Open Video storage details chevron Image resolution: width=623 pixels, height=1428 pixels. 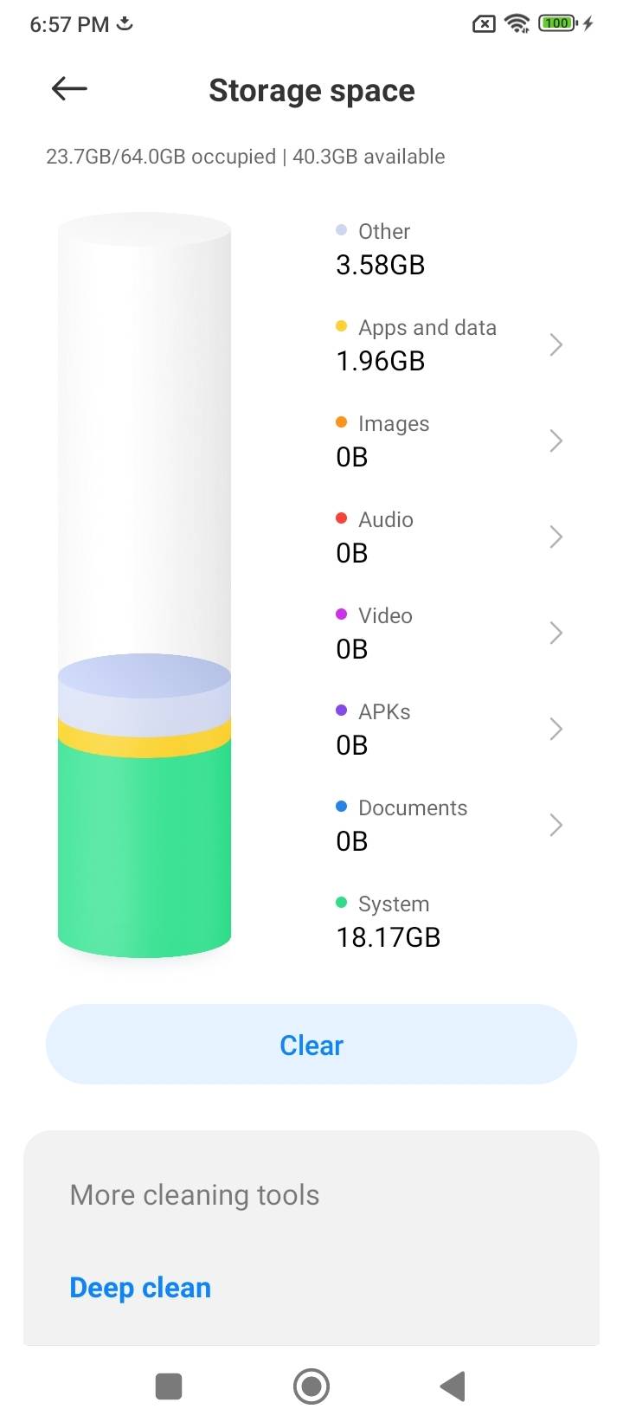coord(556,633)
